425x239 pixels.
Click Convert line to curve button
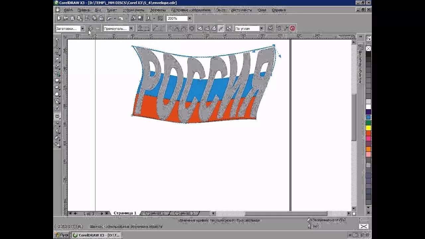pos(162,29)
